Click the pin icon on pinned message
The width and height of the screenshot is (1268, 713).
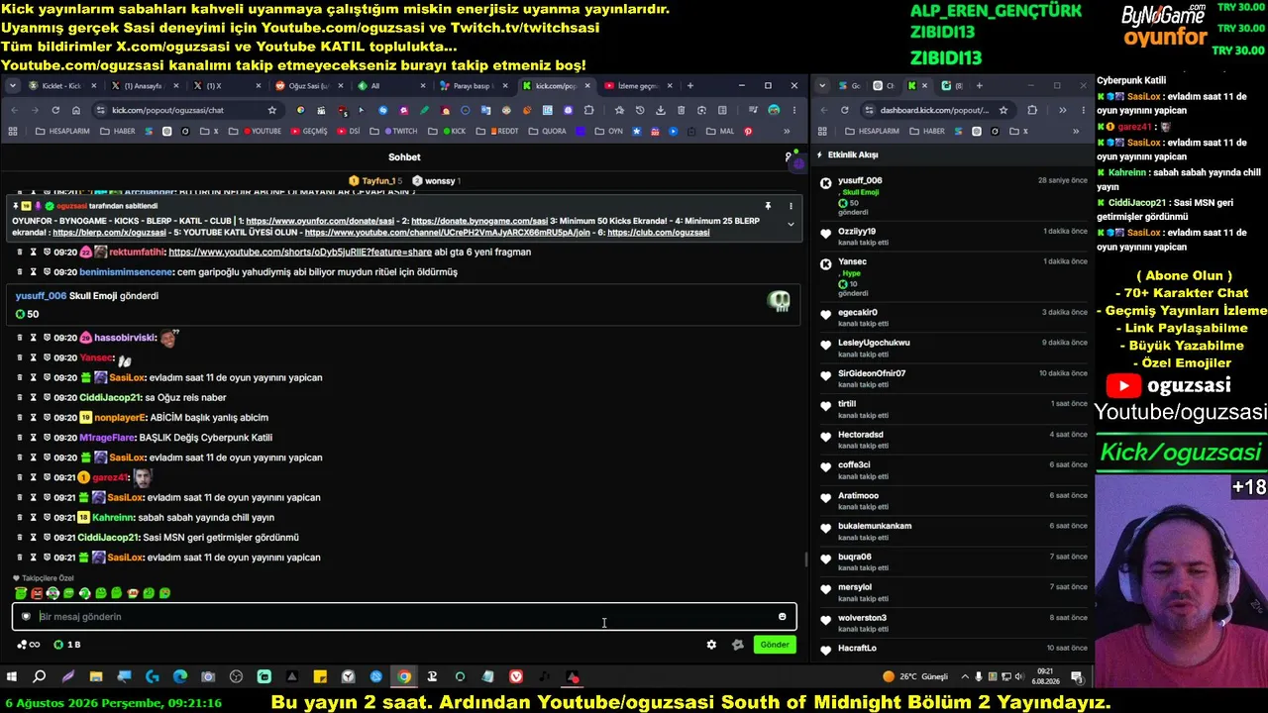click(768, 206)
